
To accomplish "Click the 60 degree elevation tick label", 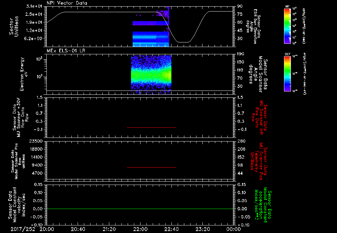I will tap(240, 22).
